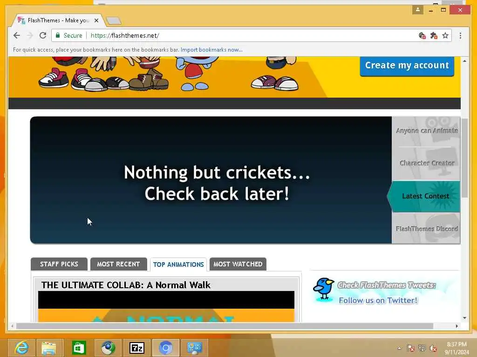Click the A Normal Walk video thumbnail
Screen dimensions: 477x357
[166, 307]
